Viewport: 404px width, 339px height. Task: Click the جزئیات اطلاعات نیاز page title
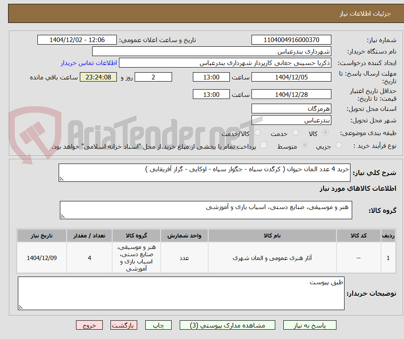pyautogui.click(x=365, y=14)
